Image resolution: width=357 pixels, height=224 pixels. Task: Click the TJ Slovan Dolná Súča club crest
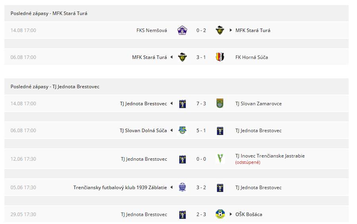182,130
